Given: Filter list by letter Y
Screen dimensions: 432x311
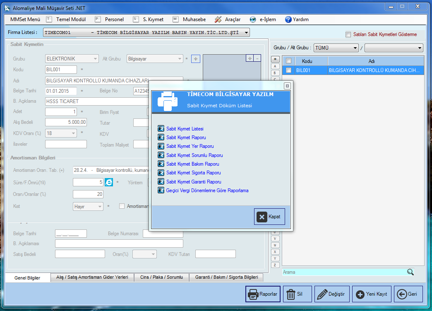Looking at the screenshot, I should click(x=275, y=258).
